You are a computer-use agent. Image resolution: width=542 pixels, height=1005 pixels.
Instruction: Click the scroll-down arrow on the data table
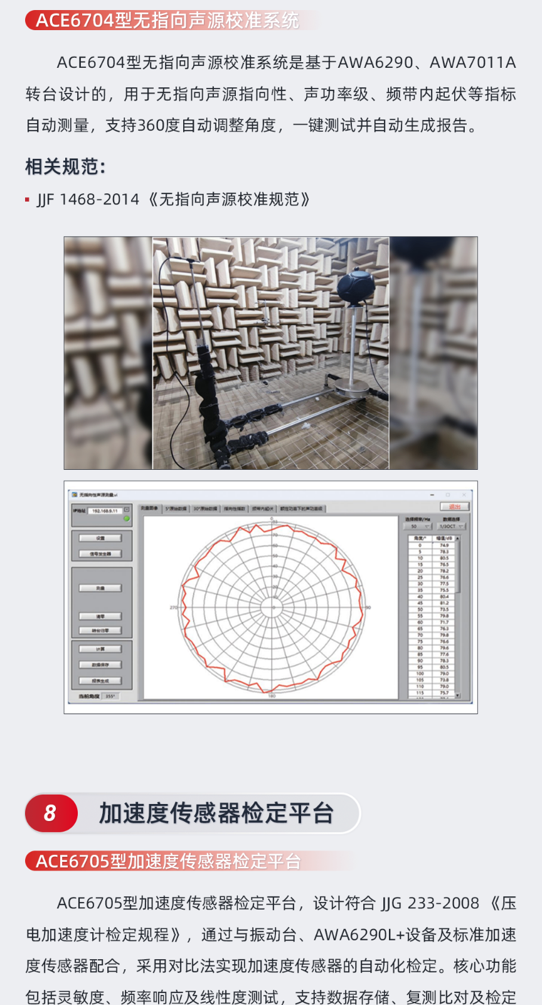[x=457, y=695]
